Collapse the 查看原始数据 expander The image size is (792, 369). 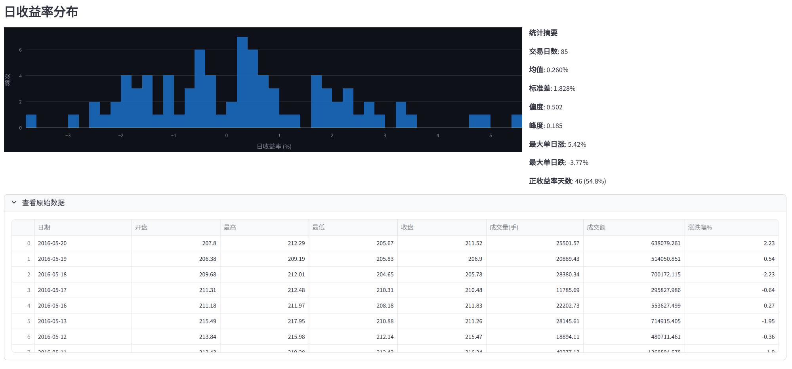tap(44, 203)
